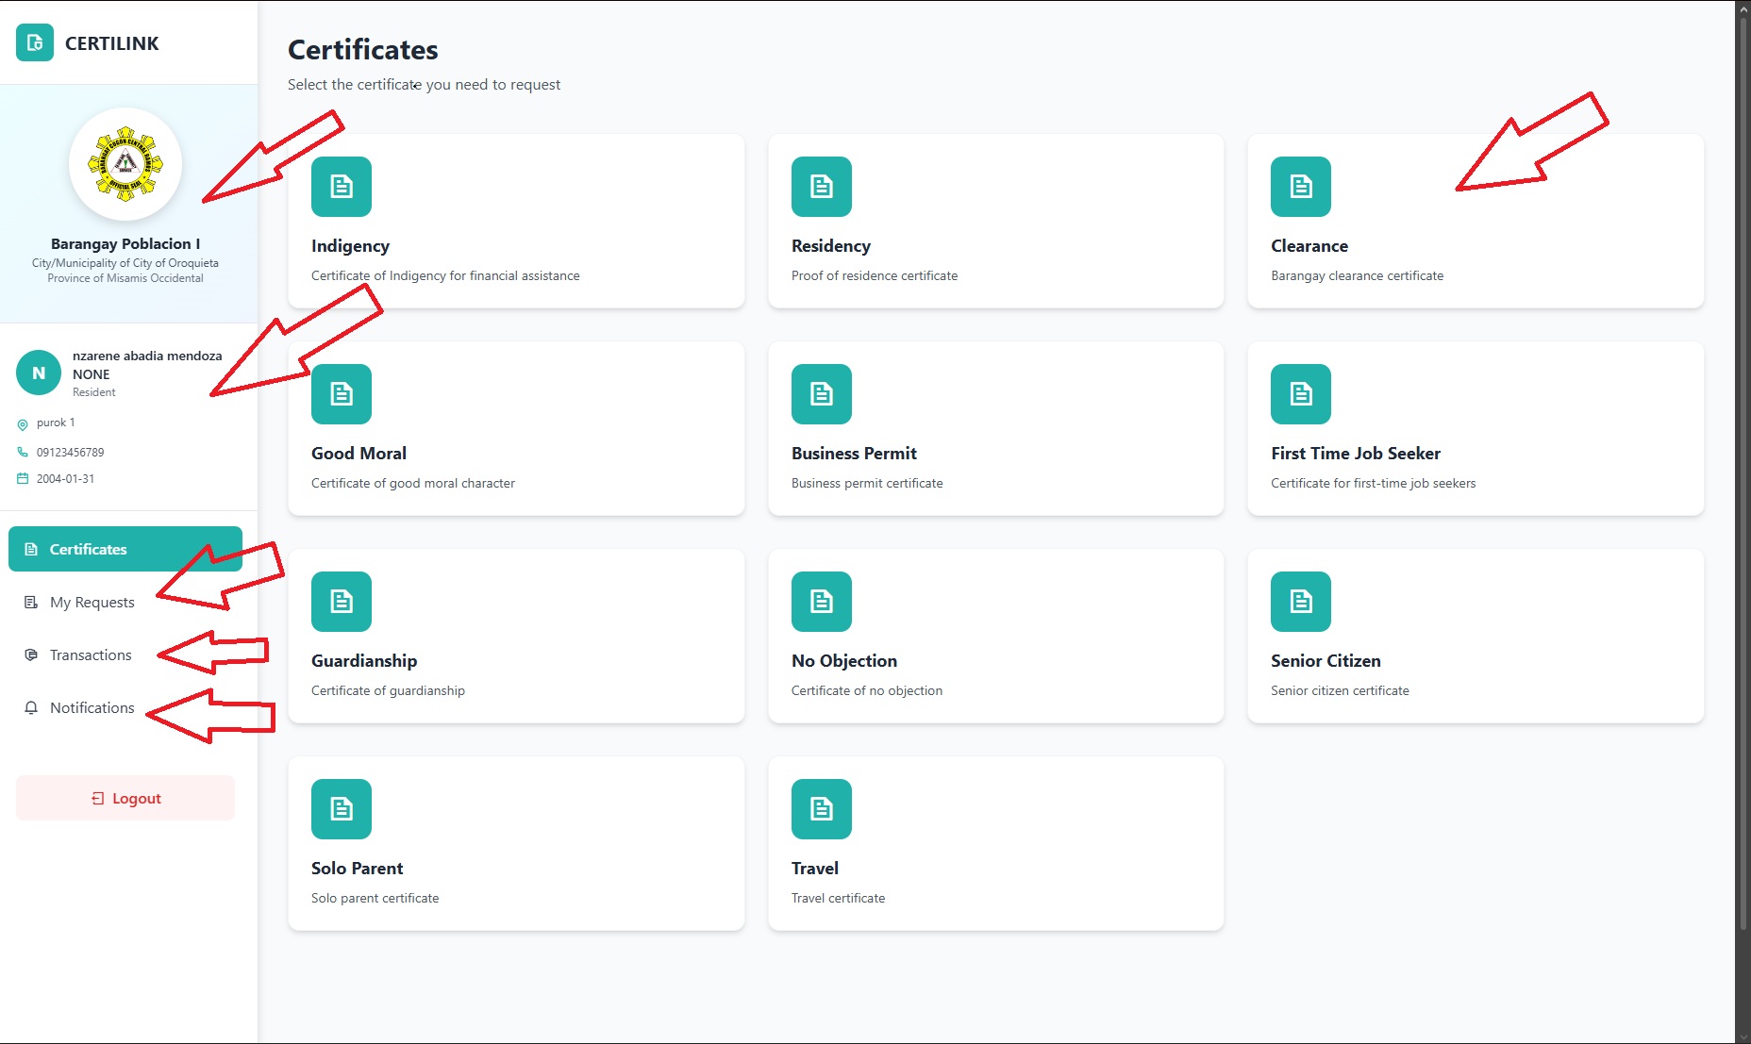
Task: Click the location pin icon beside purok 1
Action: pos(22,423)
